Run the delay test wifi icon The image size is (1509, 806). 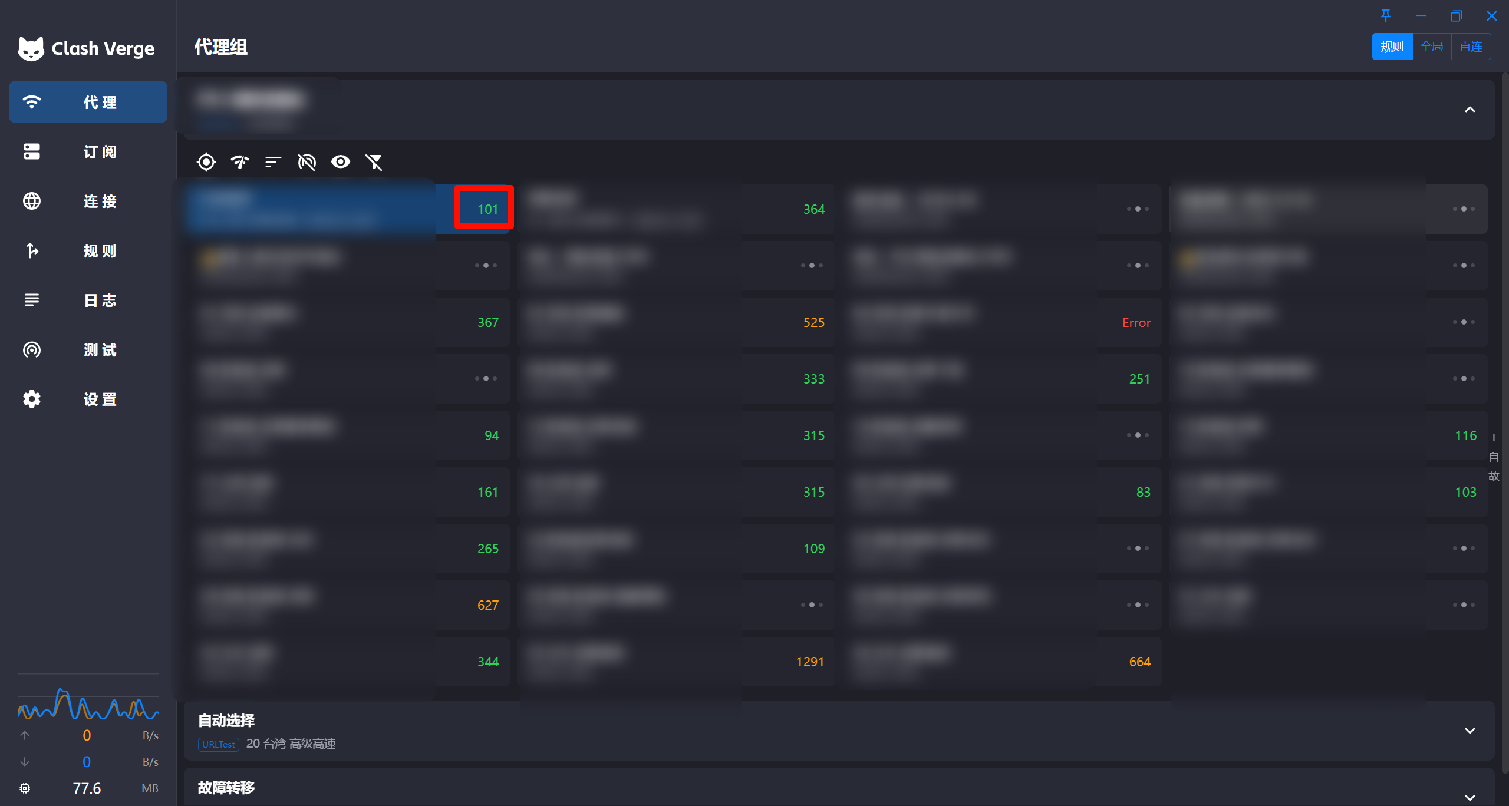click(240, 161)
